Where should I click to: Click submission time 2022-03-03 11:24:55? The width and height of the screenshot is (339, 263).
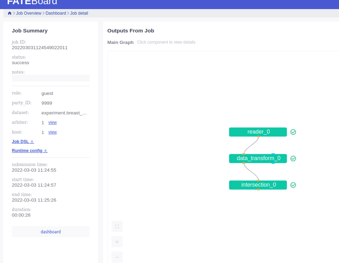click(34, 170)
